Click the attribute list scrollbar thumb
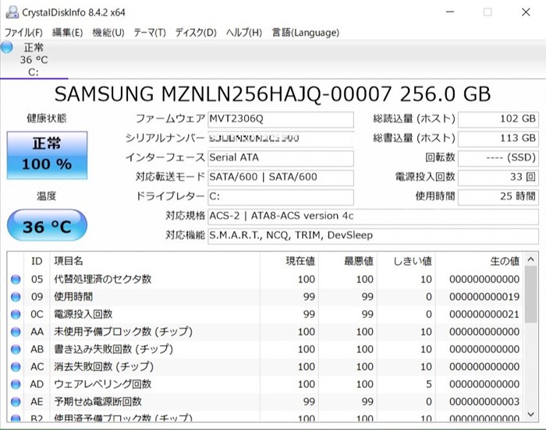This screenshot has width=546, height=430. (530, 294)
